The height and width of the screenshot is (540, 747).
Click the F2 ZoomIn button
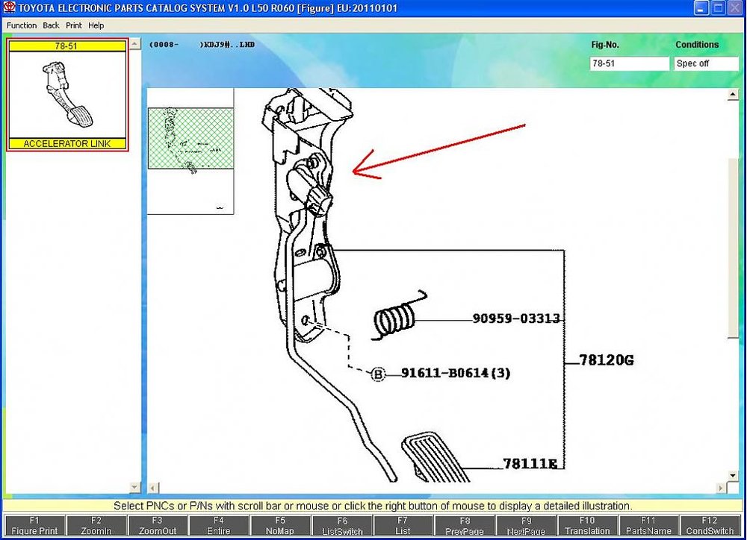[x=96, y=525]
